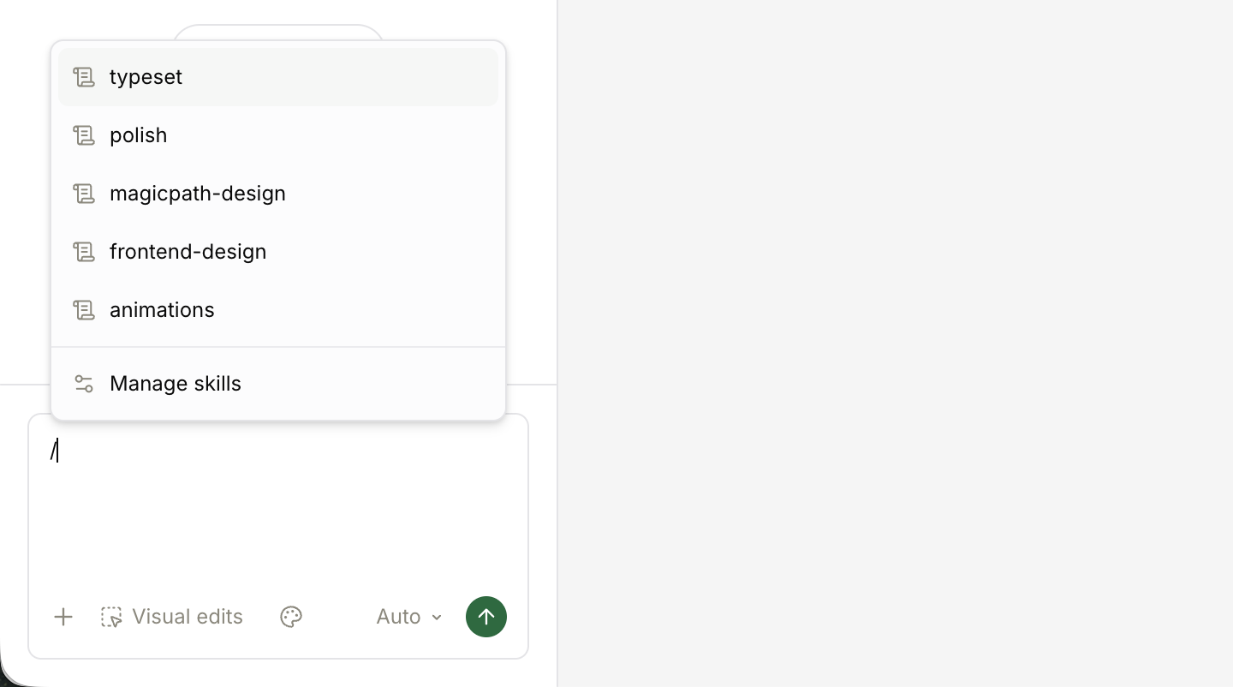This screenshot has height=687, width=1233.
Task: Click the scroll icon beside magicpath-design
Action: (x=83, y=194)
